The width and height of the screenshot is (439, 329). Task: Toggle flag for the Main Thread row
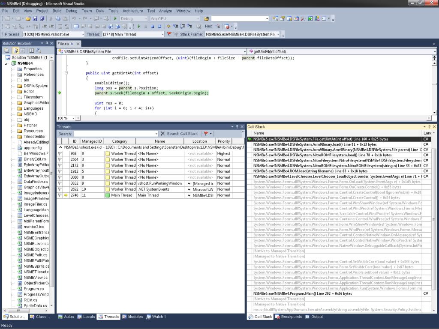[60, 195]
